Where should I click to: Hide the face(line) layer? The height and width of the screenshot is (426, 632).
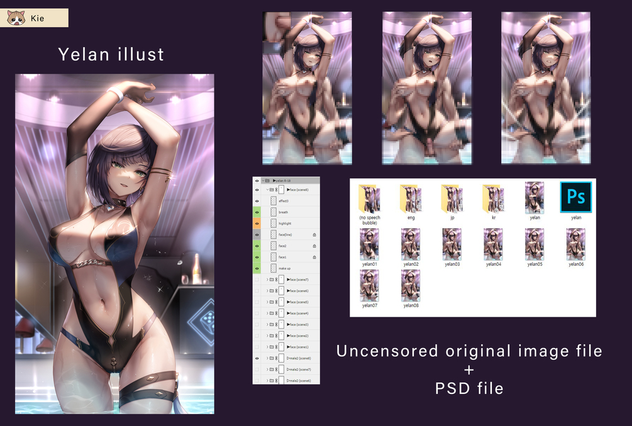(x=257, y=235)
